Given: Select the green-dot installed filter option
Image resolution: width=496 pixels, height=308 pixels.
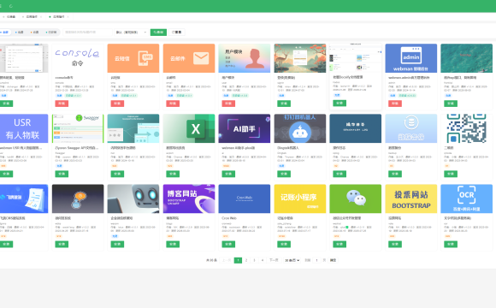Looking at the screenshot, I should click(x=51, y=32).
